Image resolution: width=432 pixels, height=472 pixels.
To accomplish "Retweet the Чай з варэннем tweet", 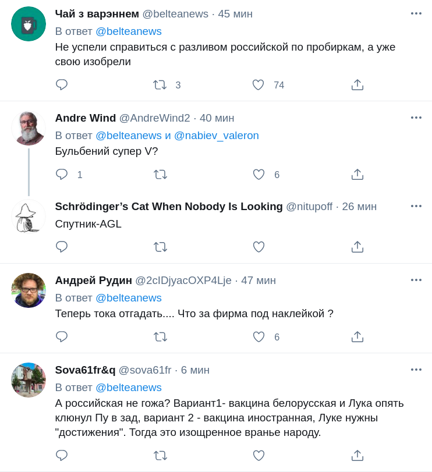I will (x=160, y=85).
